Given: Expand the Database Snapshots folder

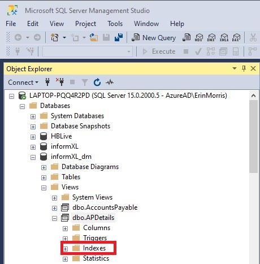Looking at the screenshot, I should (x=33, y=127).
